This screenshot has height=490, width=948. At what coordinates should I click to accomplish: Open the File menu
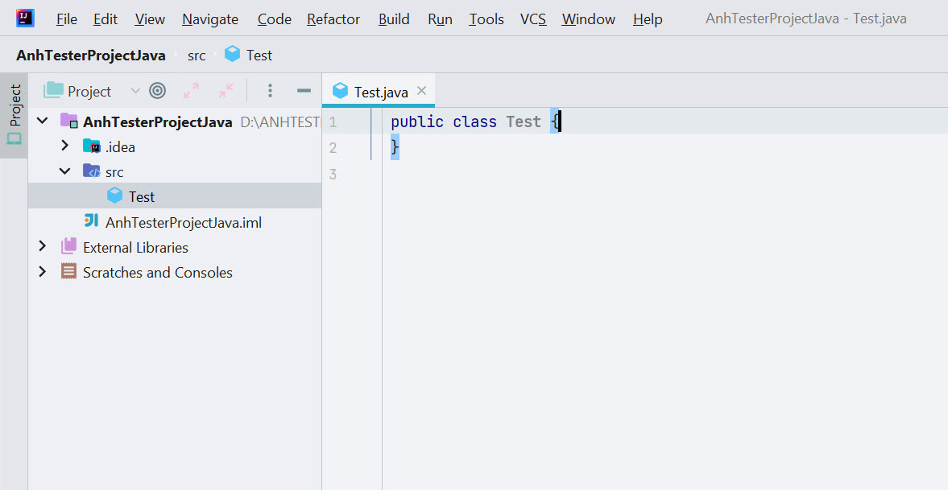pyautogui.click(x=67, y=19)
